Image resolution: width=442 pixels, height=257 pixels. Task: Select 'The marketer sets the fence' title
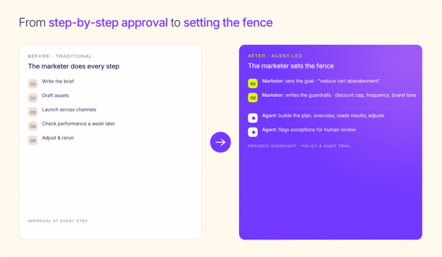291,66
